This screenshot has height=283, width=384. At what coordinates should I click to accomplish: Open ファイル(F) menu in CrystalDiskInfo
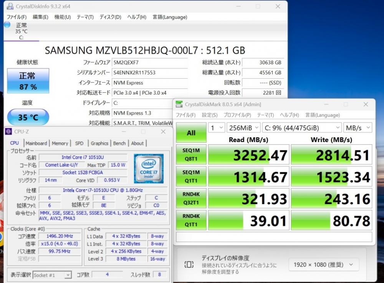(17, 17)
